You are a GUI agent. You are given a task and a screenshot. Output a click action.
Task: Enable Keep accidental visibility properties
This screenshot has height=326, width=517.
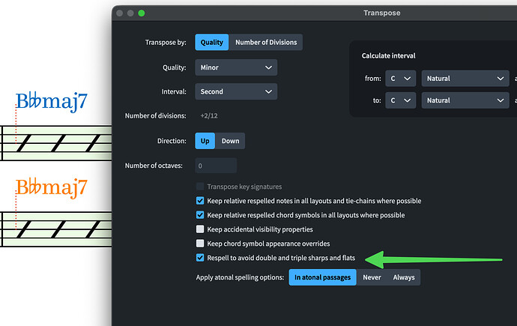point(200,229)
